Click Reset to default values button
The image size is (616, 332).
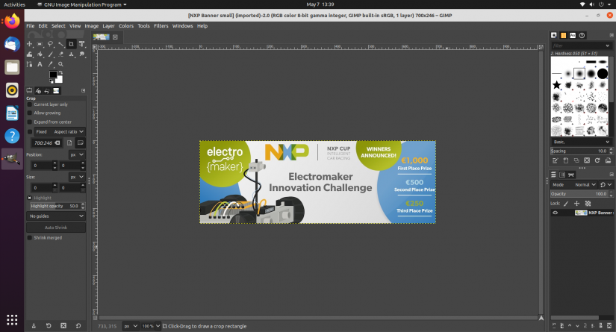tap(78, 326)
